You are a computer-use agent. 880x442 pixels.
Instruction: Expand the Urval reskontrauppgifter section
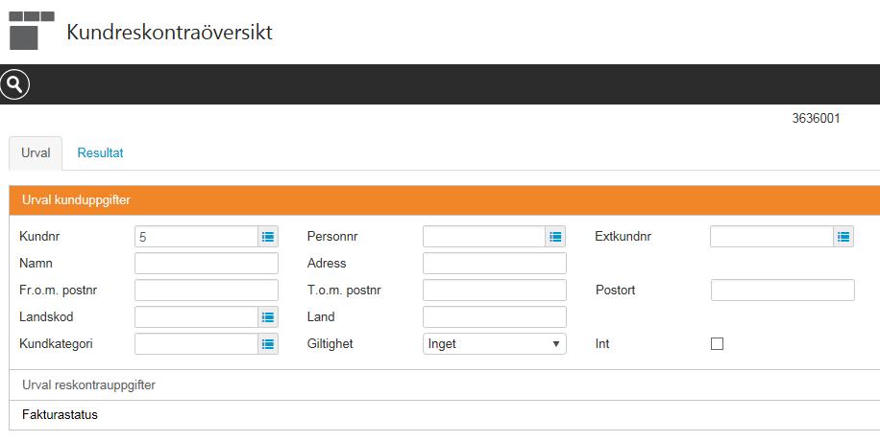445,384
